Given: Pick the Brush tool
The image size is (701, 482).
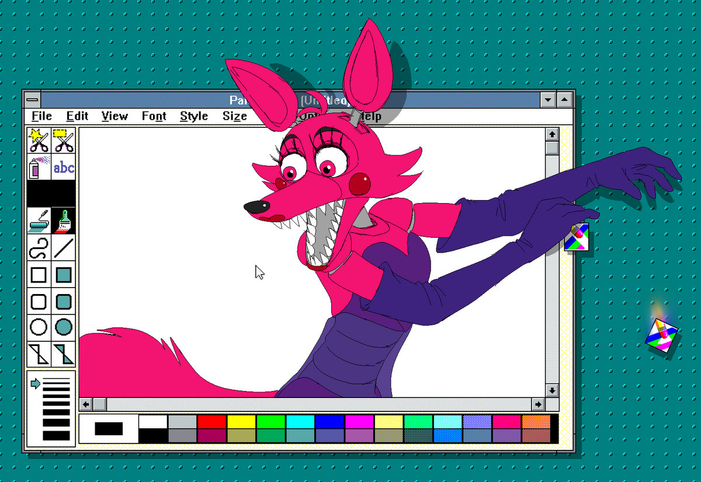Looking at the screenshot, I should click(x=64, y=221).
